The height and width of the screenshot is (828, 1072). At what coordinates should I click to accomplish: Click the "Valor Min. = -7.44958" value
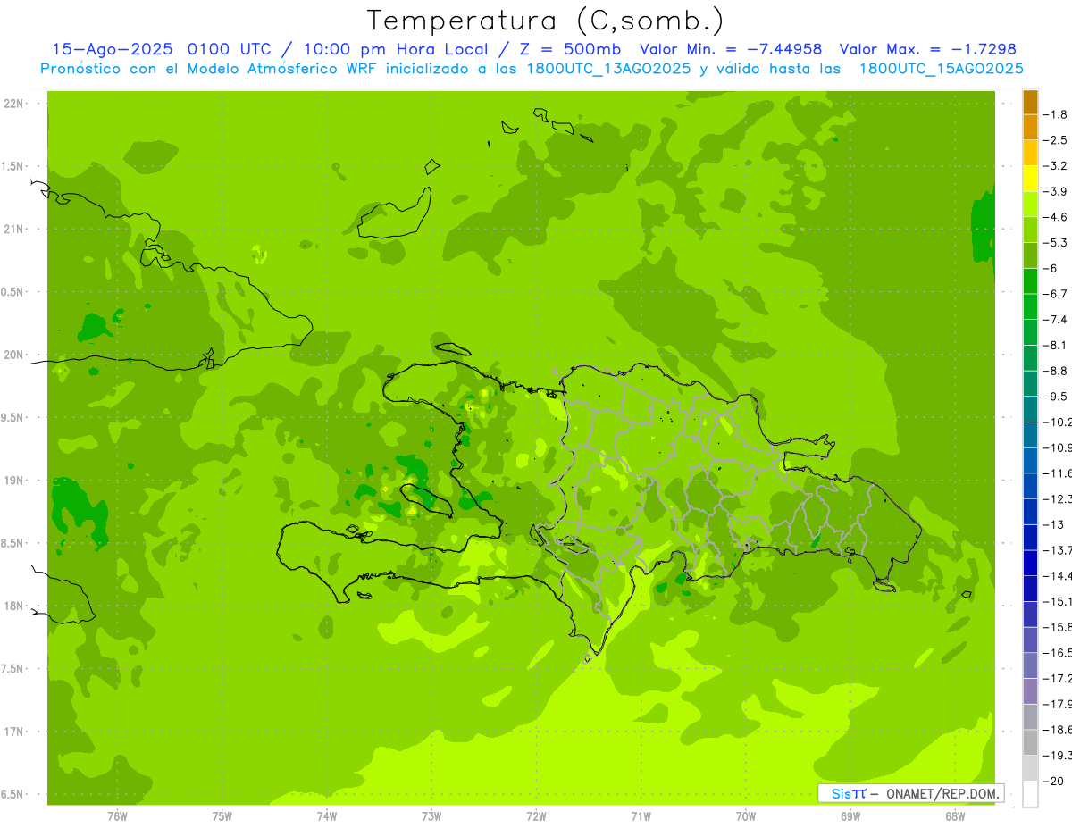coord(732,50)
